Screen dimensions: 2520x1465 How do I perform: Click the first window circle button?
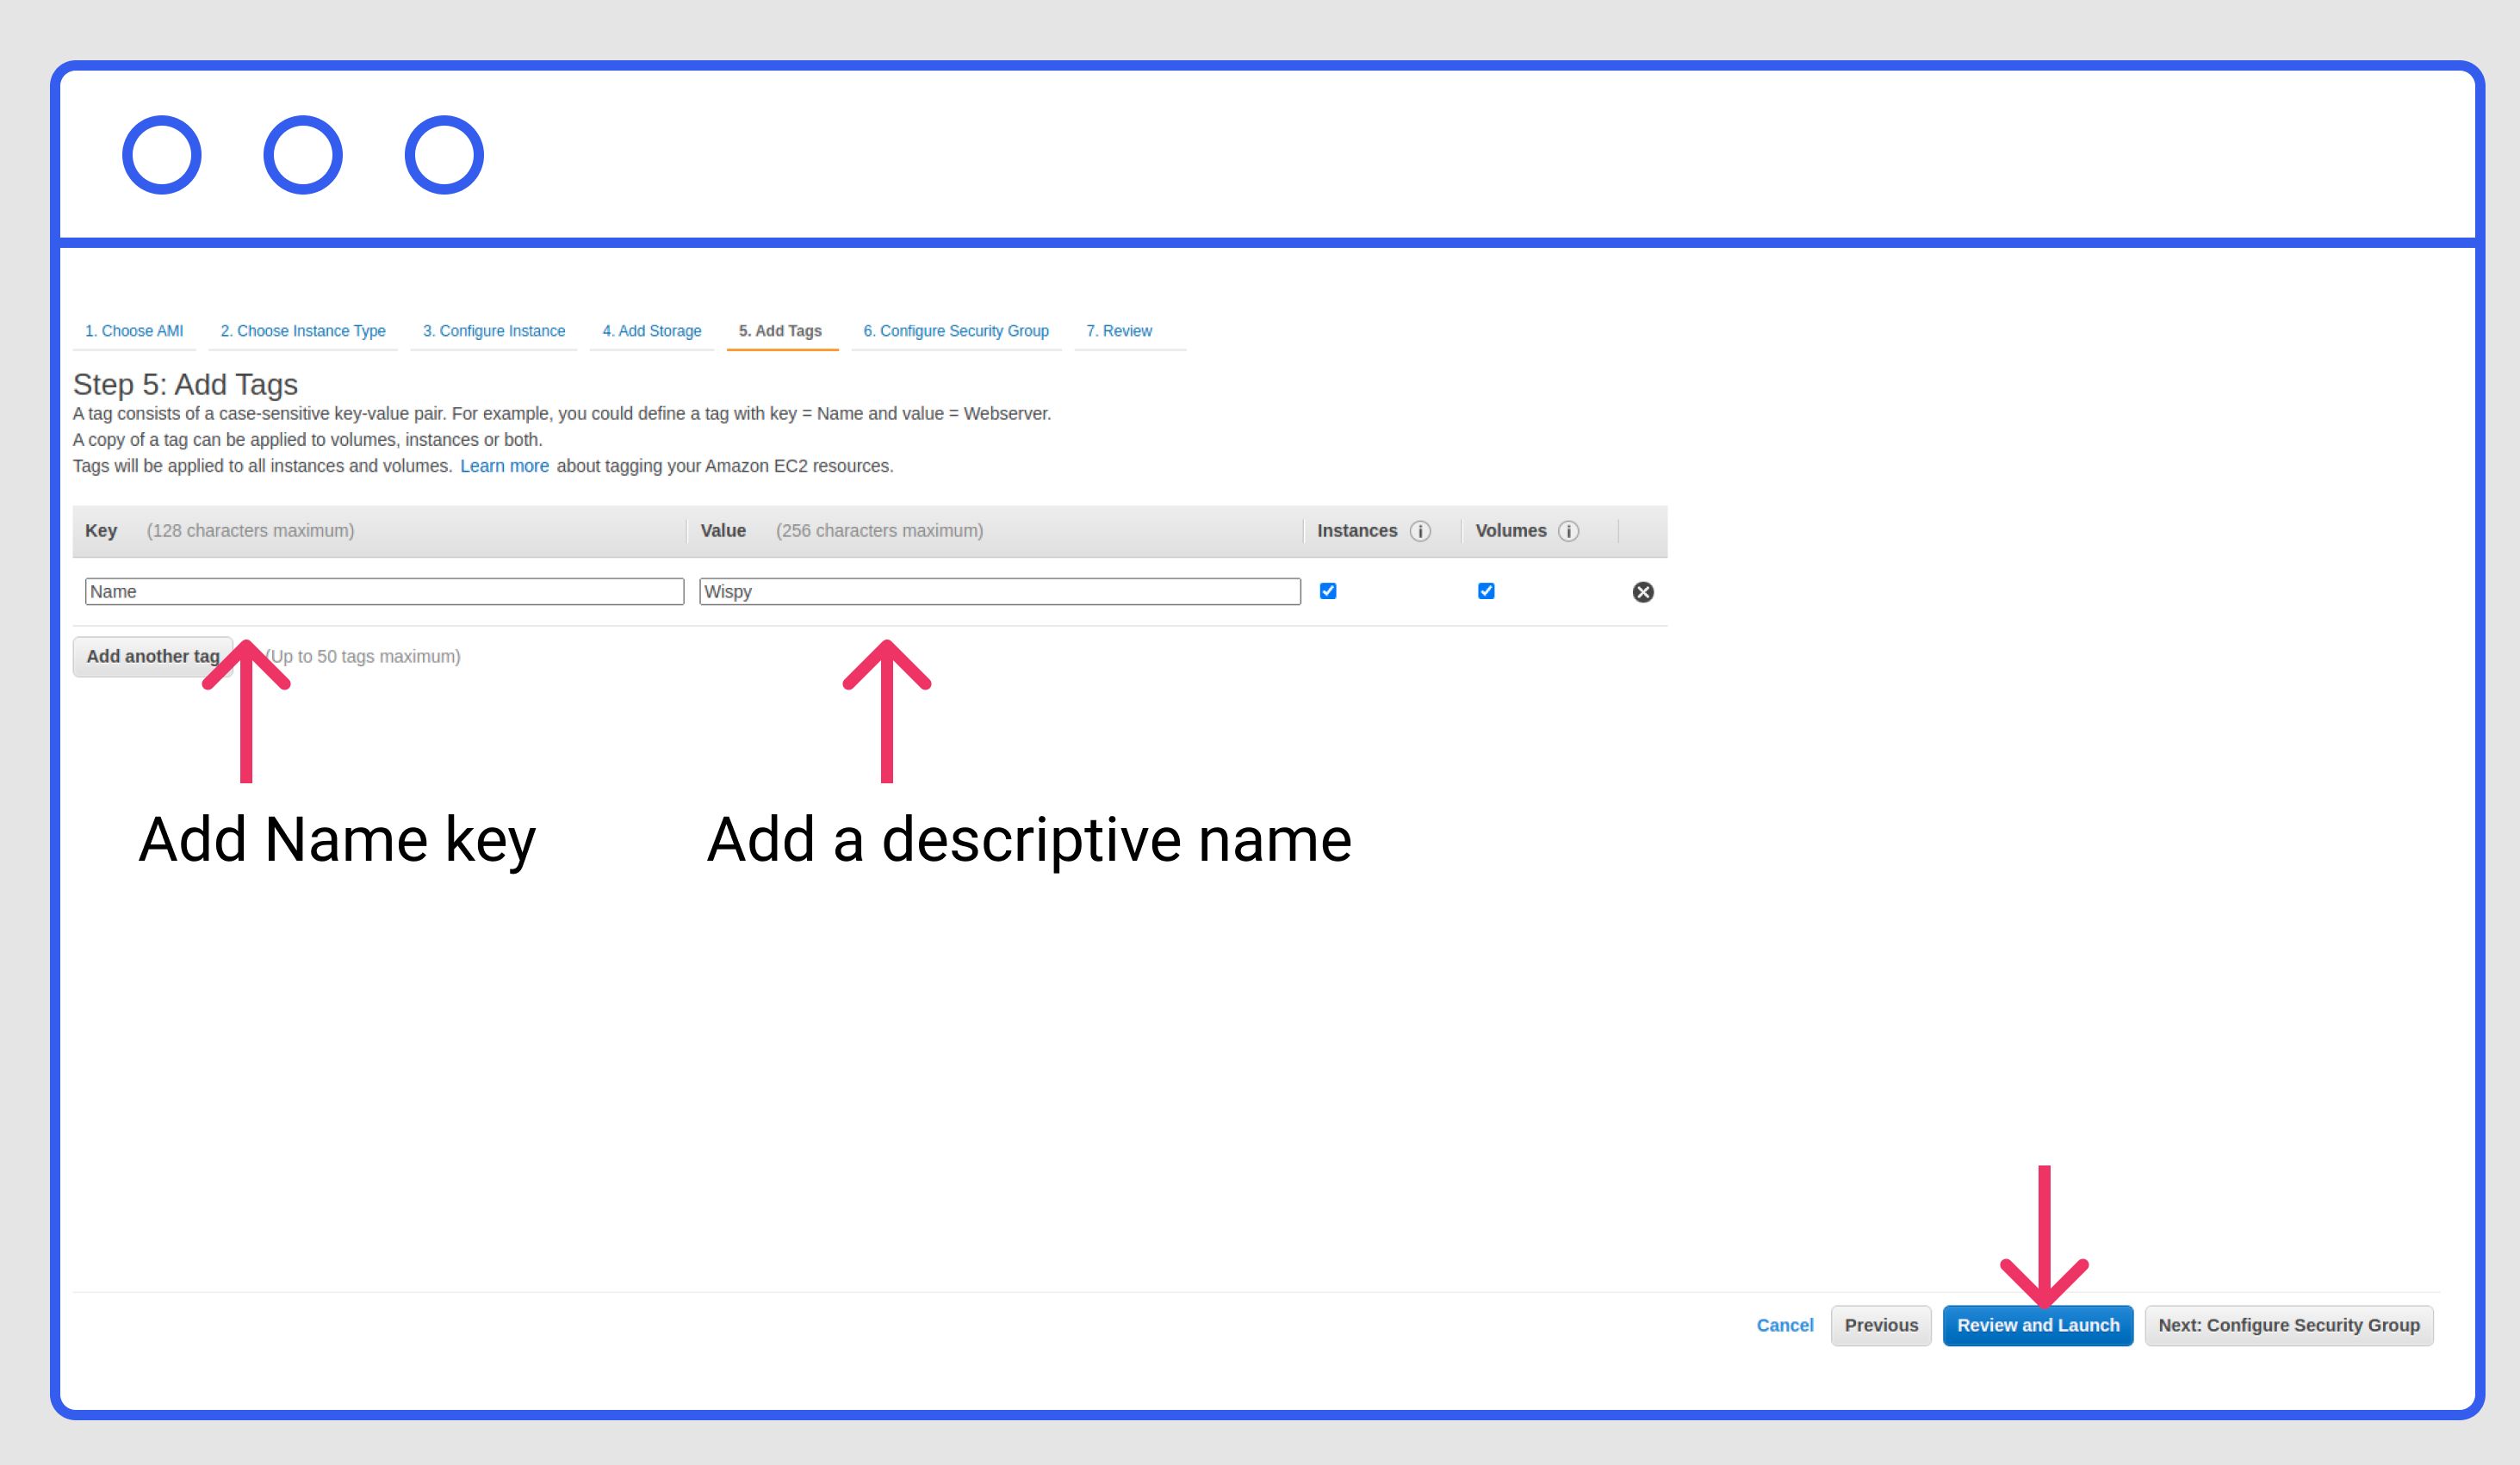tap(162, 155)
